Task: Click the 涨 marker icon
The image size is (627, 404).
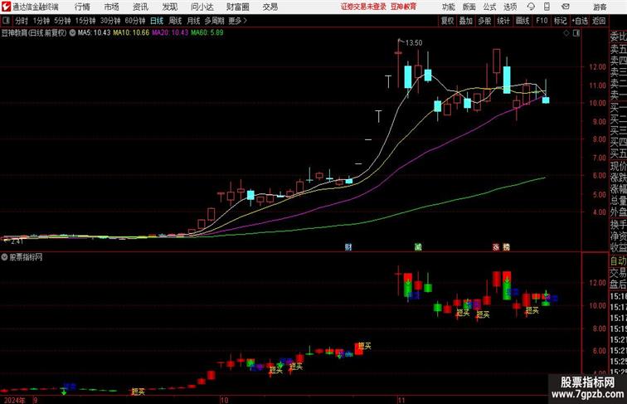Action: (496, 247)
